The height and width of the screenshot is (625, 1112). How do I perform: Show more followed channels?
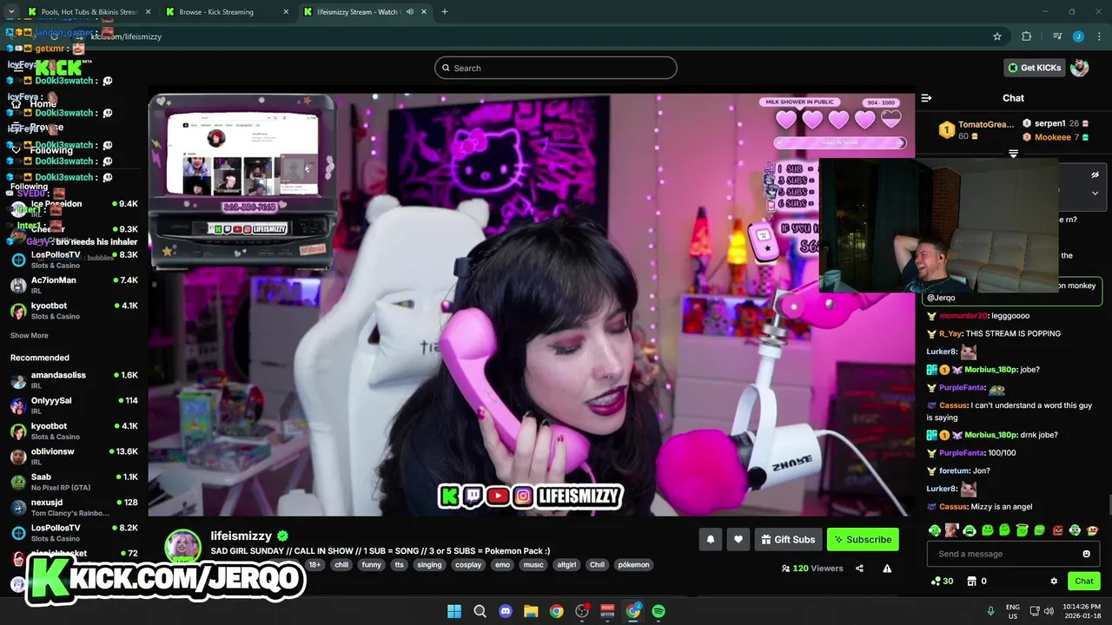30,336
